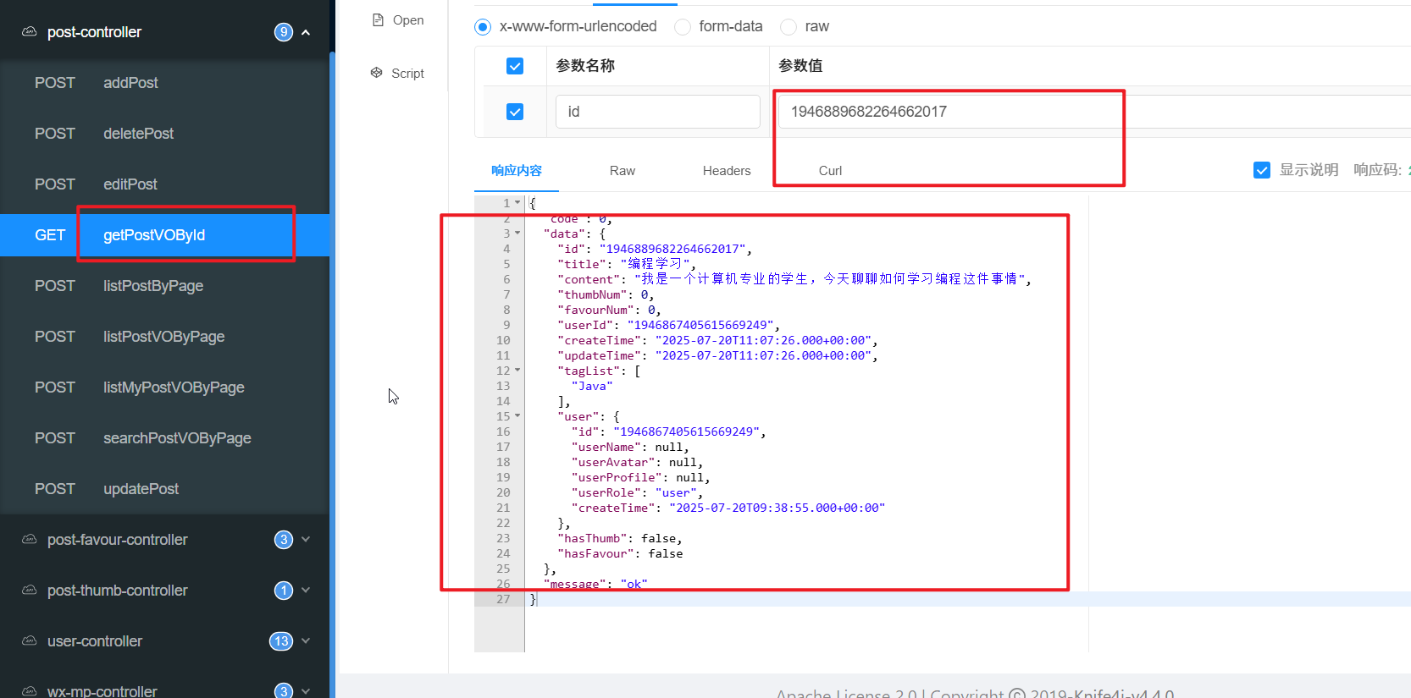The image size is (1411, 698).
Task: Expand the post-favour-controller group
Action: 306,540
